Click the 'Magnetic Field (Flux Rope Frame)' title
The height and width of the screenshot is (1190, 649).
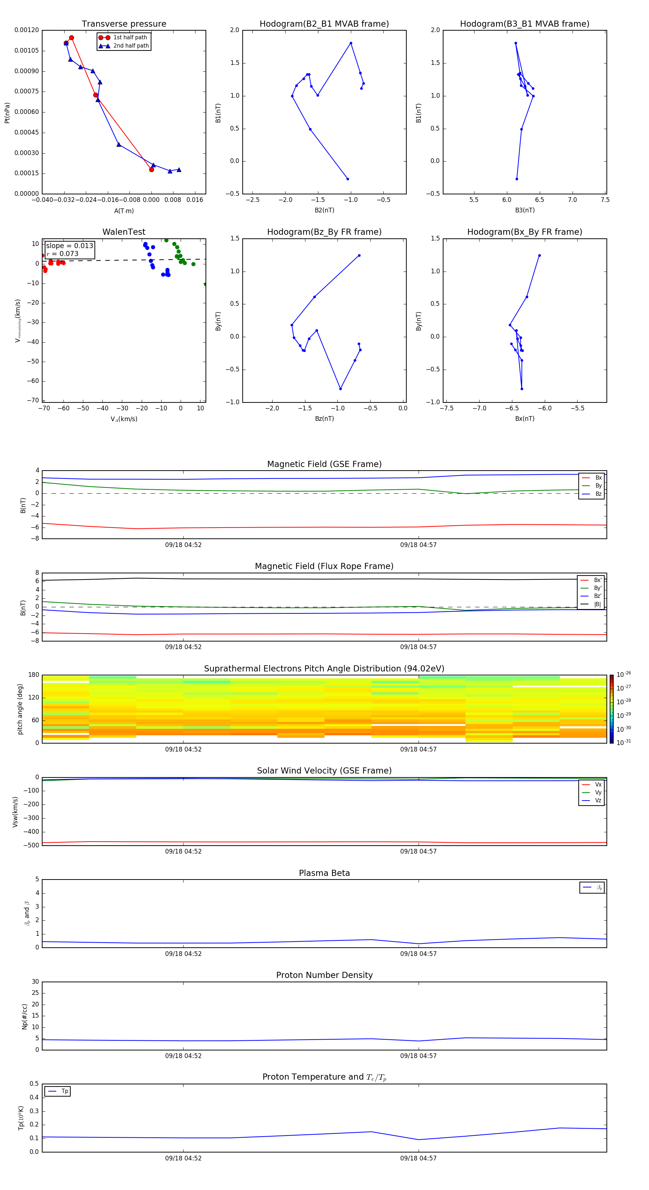[x=324, y=567]
